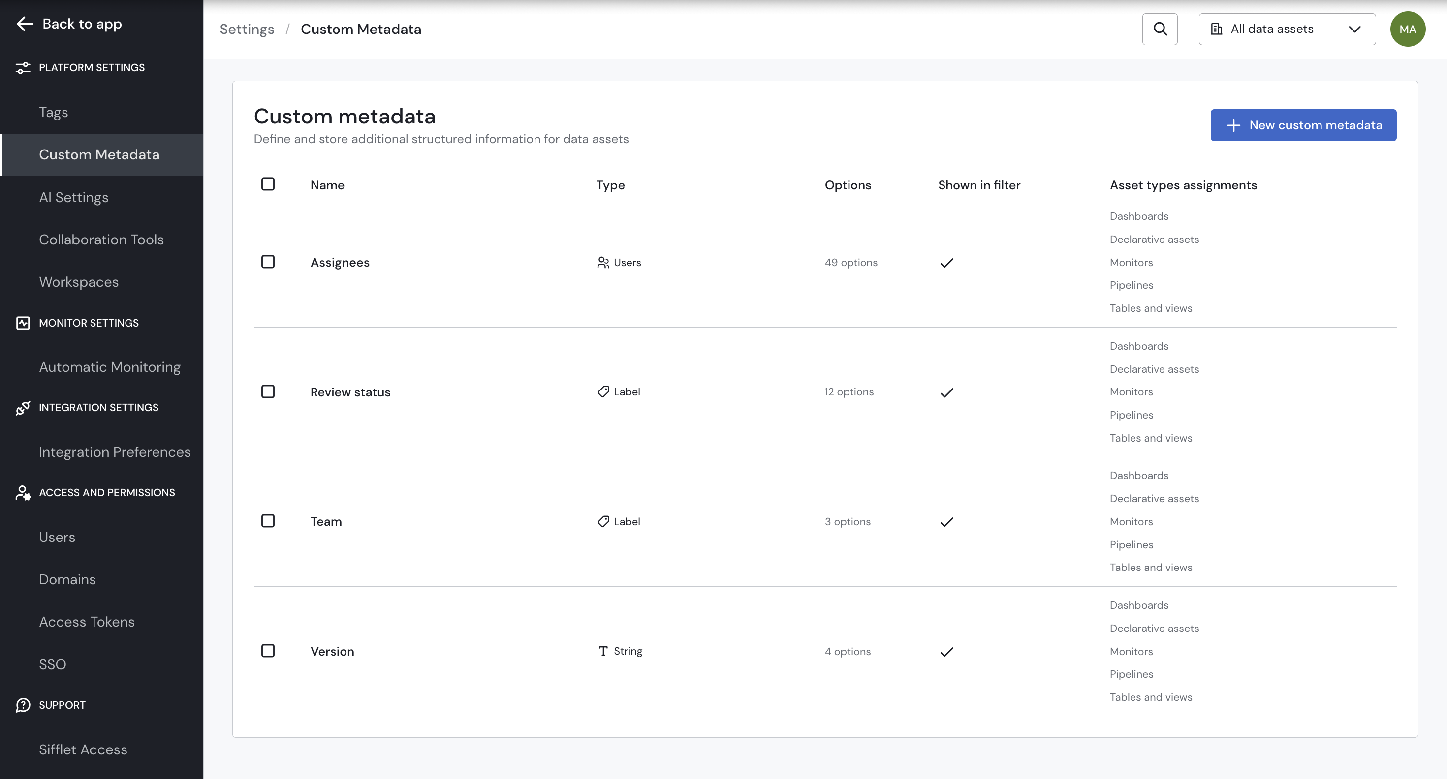Toggle the select-all header checkbox
The height and width of the screenshot is (779, 1447).
pos(268,184)
